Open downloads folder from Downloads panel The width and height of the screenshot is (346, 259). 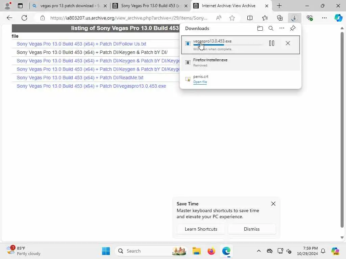(x=260, y=28)
